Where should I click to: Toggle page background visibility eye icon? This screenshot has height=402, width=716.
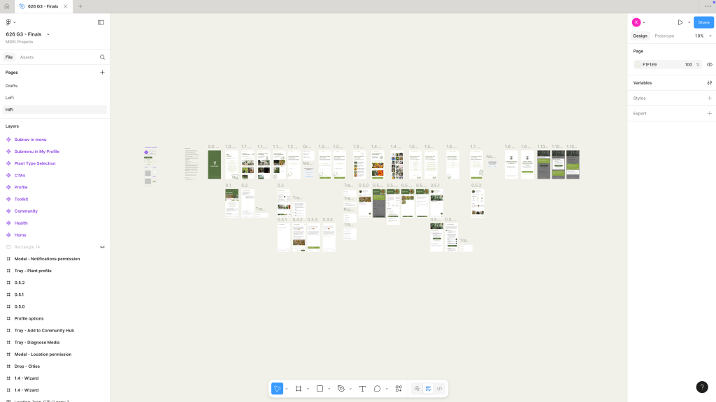tap(709, 64)
